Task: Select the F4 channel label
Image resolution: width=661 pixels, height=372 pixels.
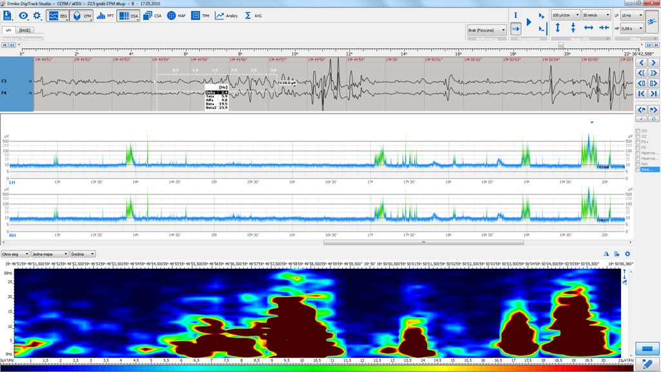Action: [x=4, y=93]
